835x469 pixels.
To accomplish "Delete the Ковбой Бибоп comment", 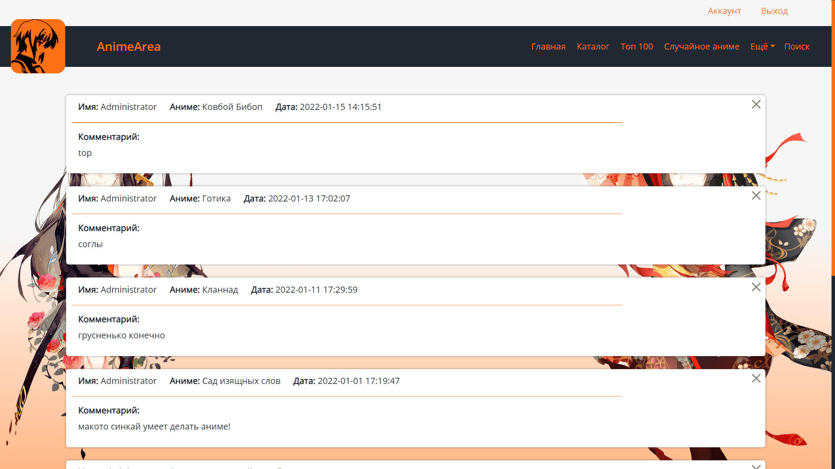I will tap(756, 104).
